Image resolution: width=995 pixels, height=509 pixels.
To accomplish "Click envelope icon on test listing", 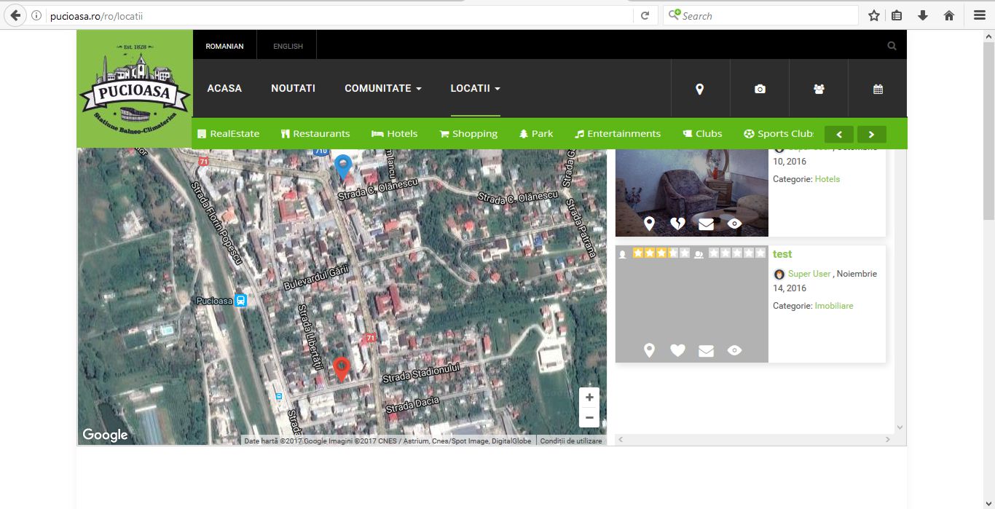I will point(706,351).
